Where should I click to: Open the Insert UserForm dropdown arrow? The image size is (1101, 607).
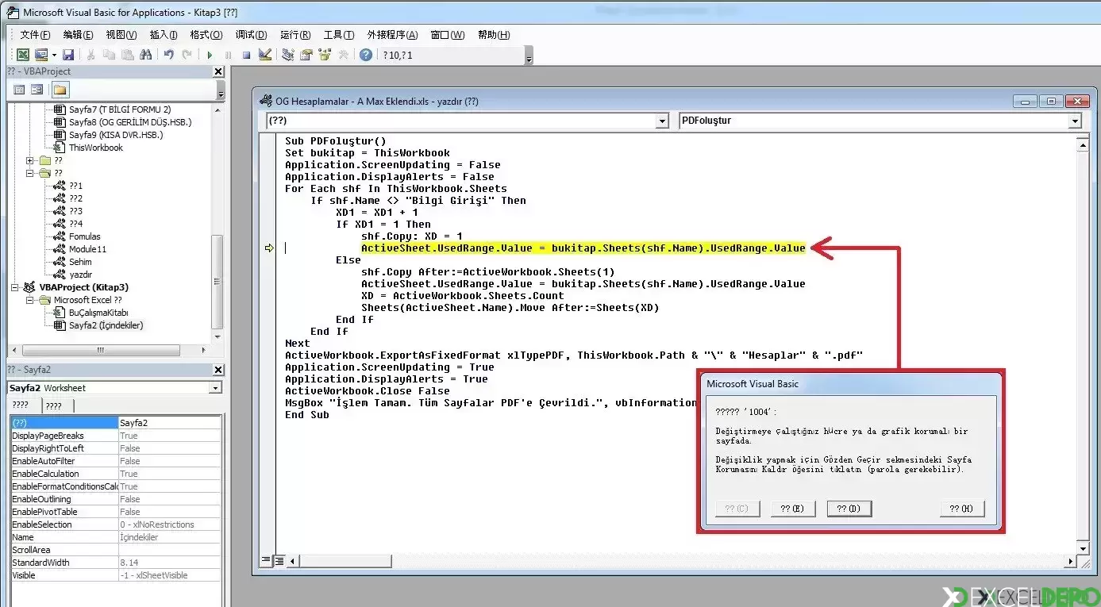(x=54, y=55)
